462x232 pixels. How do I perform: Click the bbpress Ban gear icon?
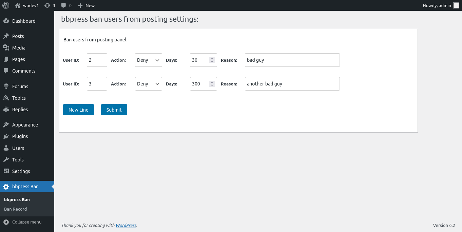pos(5,186)
